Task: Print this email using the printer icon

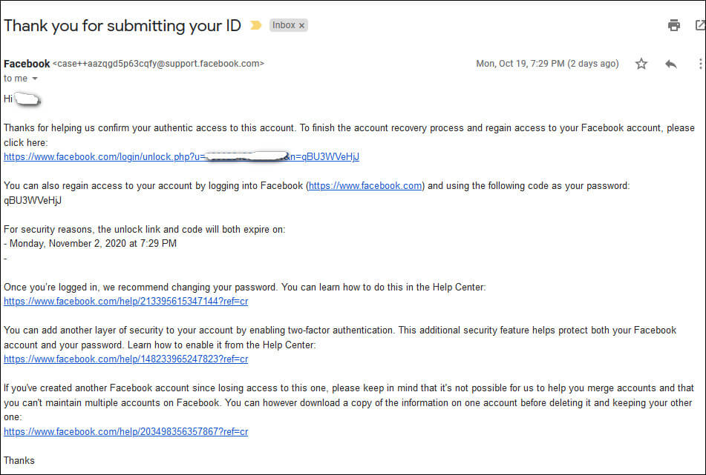Action: (x=674, y=25)
